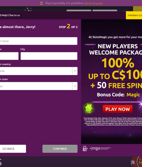Open the state select field
The height and width of the screenshot is (167, 142).
click(x=38, y=86)
